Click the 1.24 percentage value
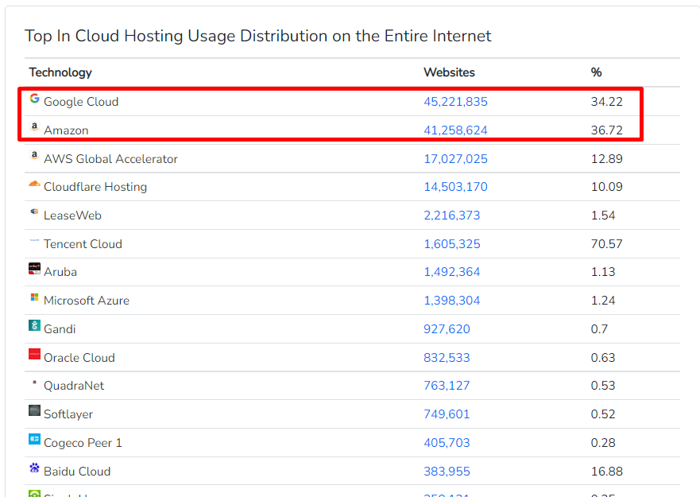The height and width of the screenshot is (497, 700). tap(603, 301)
